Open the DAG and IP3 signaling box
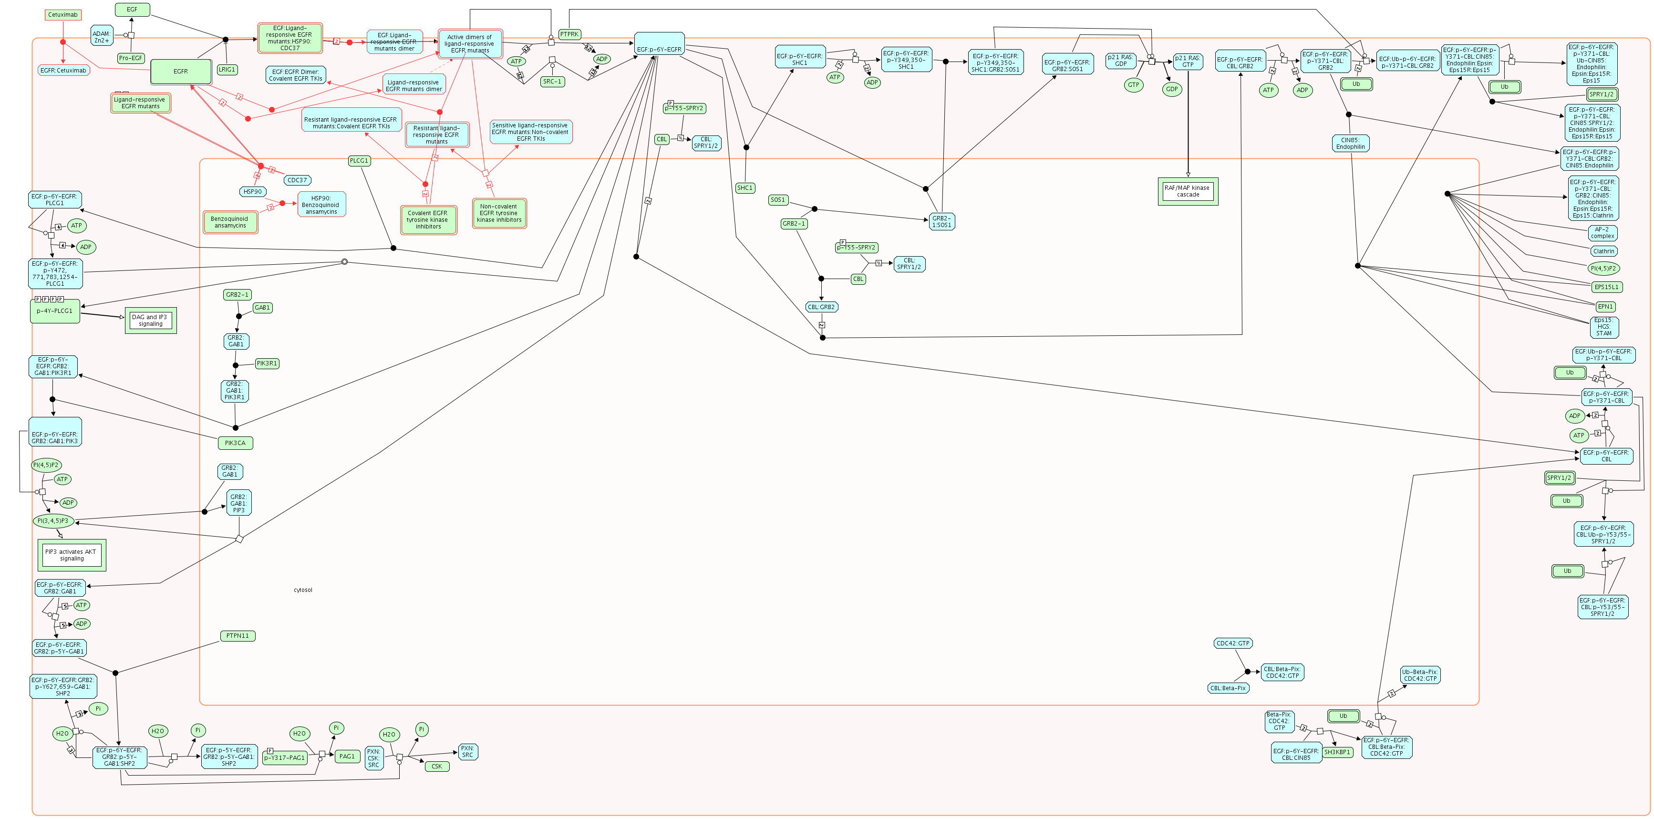The height and width of the screenshot is (819, 1654). click(x=150, y=321)
